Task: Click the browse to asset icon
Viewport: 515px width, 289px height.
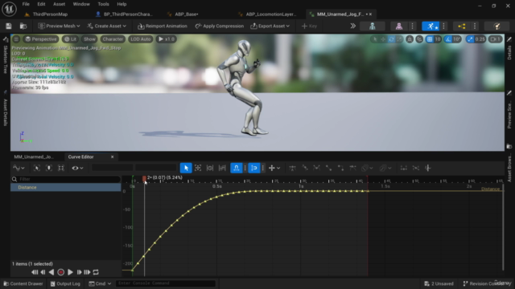Action: click(x=23, y=26)
